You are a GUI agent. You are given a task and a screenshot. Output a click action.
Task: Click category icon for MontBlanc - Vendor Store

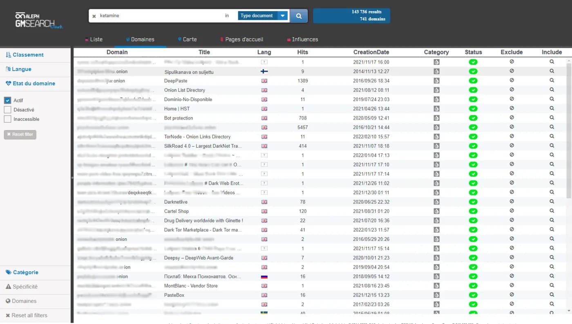click(x=436, y=286)
